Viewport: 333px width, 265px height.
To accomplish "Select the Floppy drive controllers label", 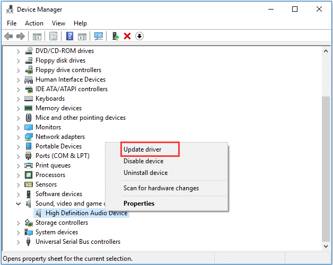I will (68, 70).
